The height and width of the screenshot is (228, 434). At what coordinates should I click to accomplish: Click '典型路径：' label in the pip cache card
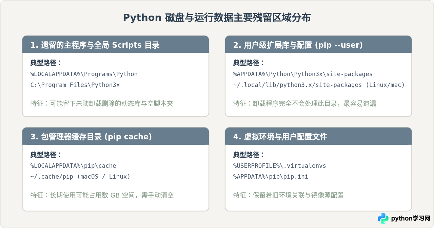[x=46, y=155]
